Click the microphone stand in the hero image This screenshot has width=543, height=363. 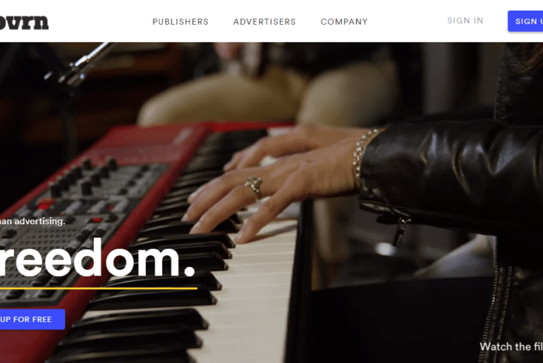(83, 66)
